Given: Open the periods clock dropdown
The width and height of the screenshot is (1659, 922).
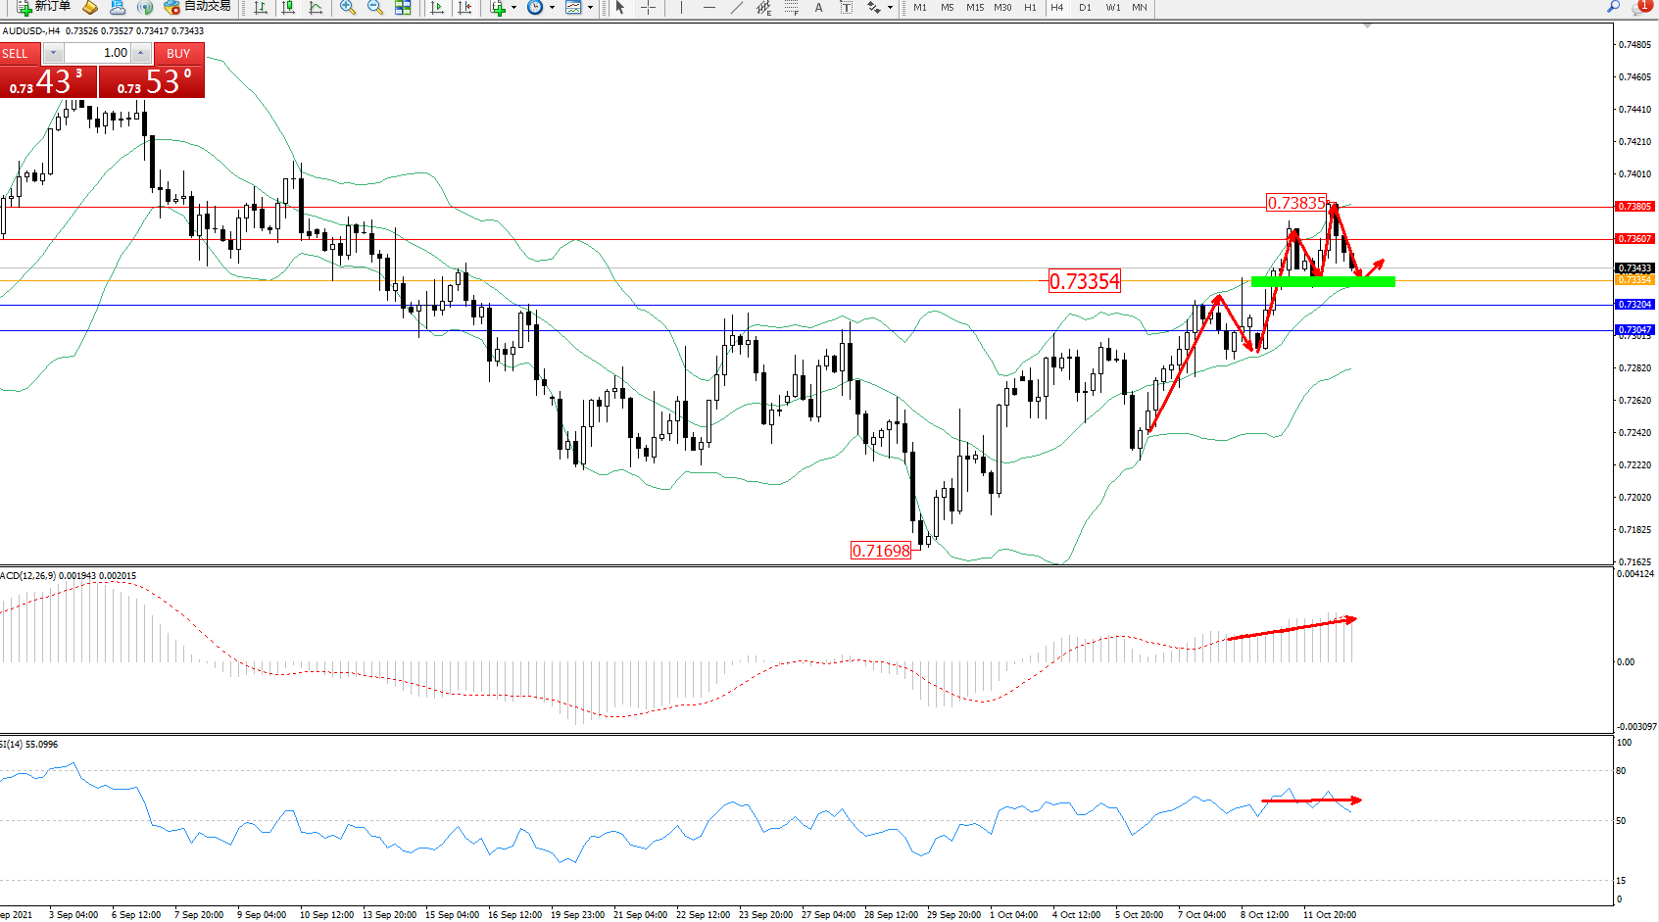Looking at the screenshot, I should 552,8.
